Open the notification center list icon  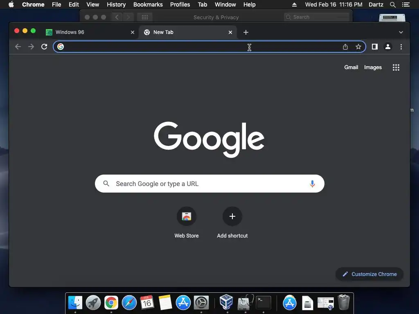click(405, 4)
